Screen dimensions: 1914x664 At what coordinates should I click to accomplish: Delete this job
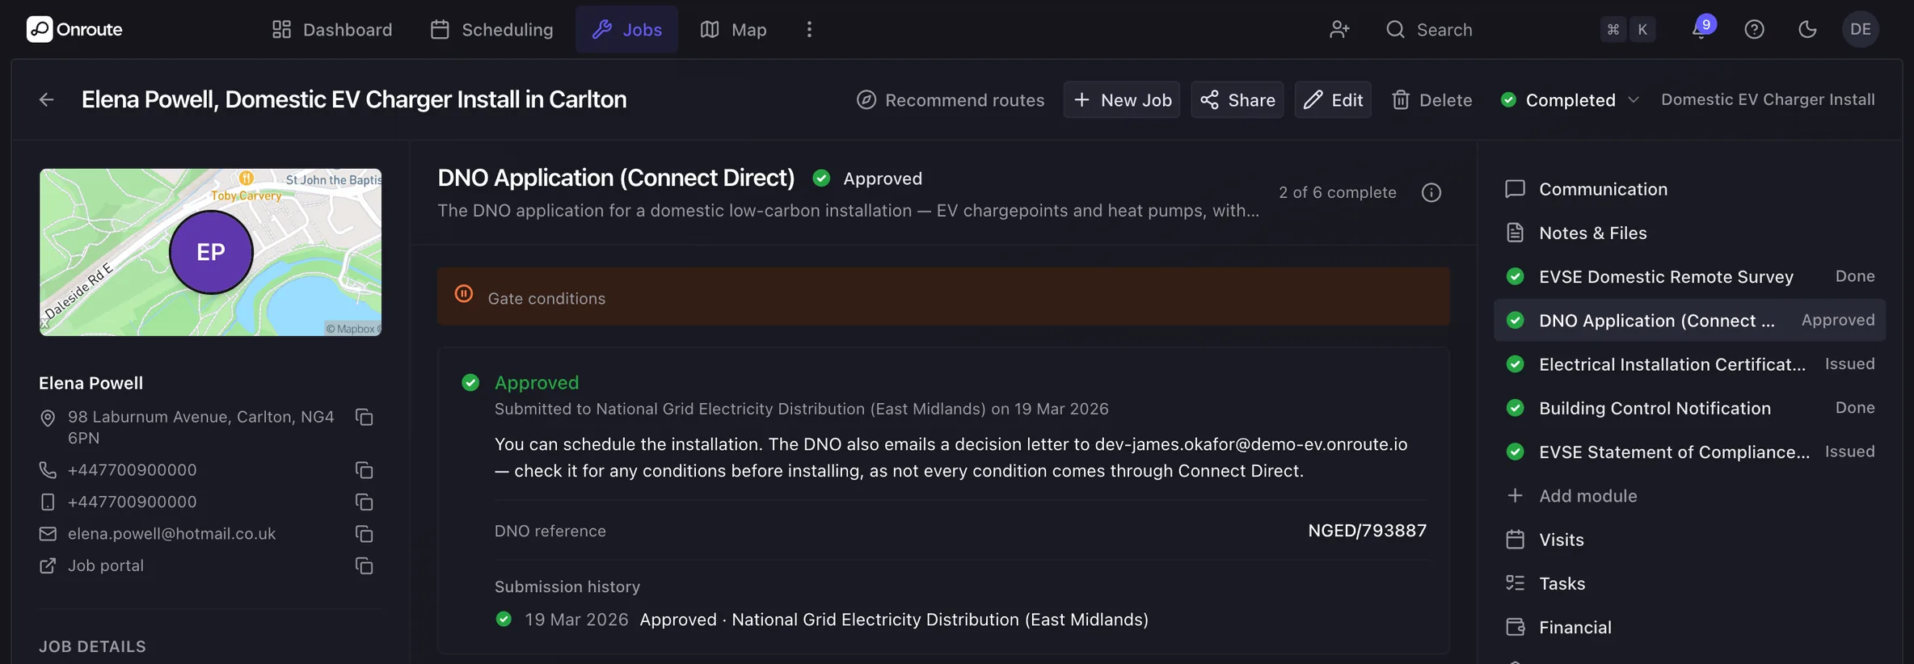tap(1431, 99)
